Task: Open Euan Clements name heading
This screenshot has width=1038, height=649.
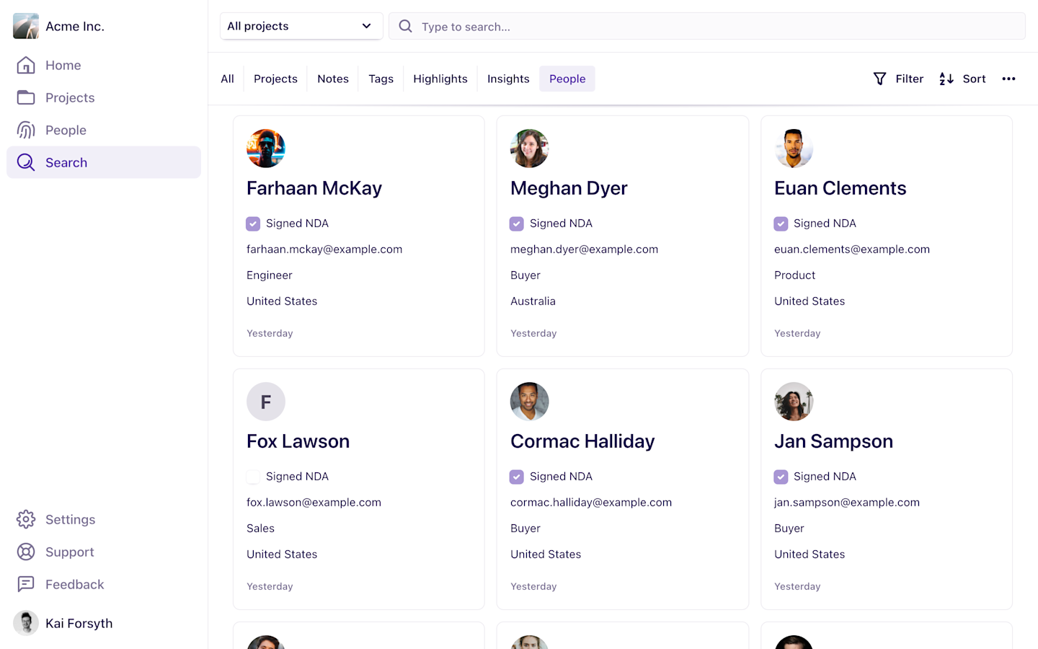Action: [840, 188]
